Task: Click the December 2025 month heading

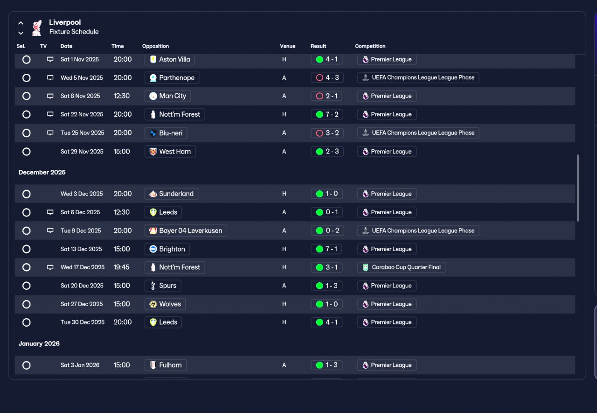Action: pyautogui.click(x=42, y=173)
